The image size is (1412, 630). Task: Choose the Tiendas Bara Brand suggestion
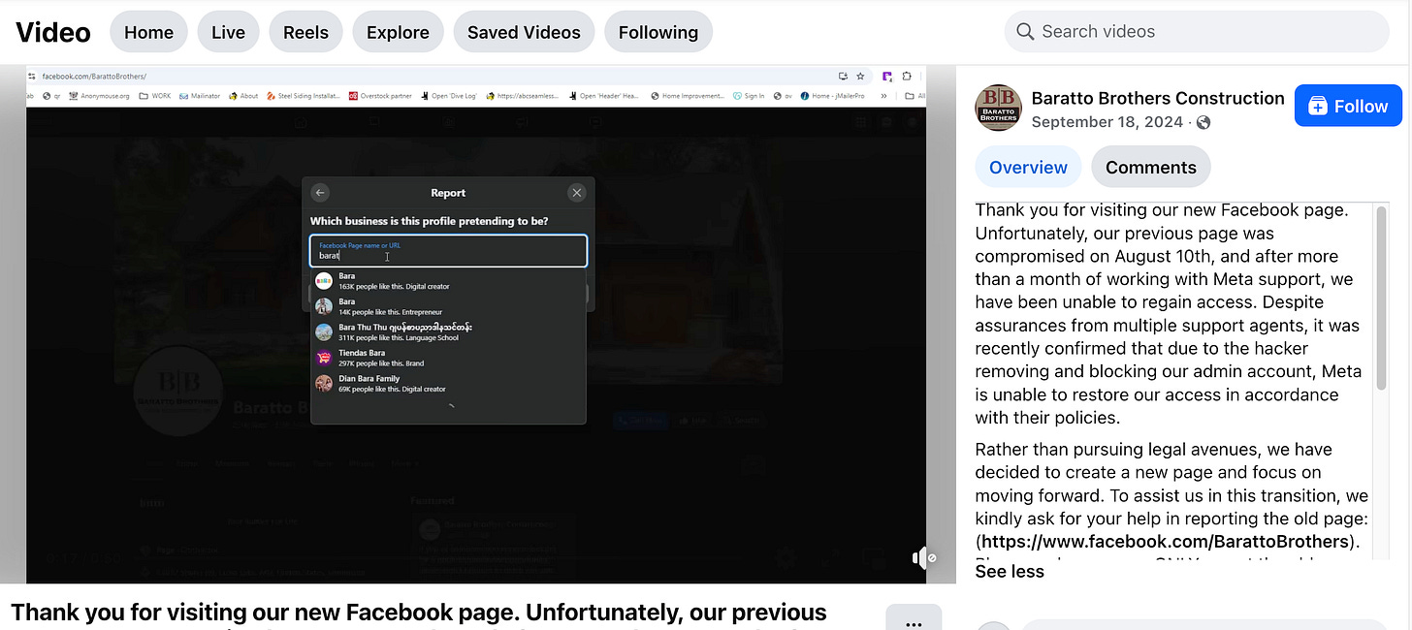pos(448,358)
